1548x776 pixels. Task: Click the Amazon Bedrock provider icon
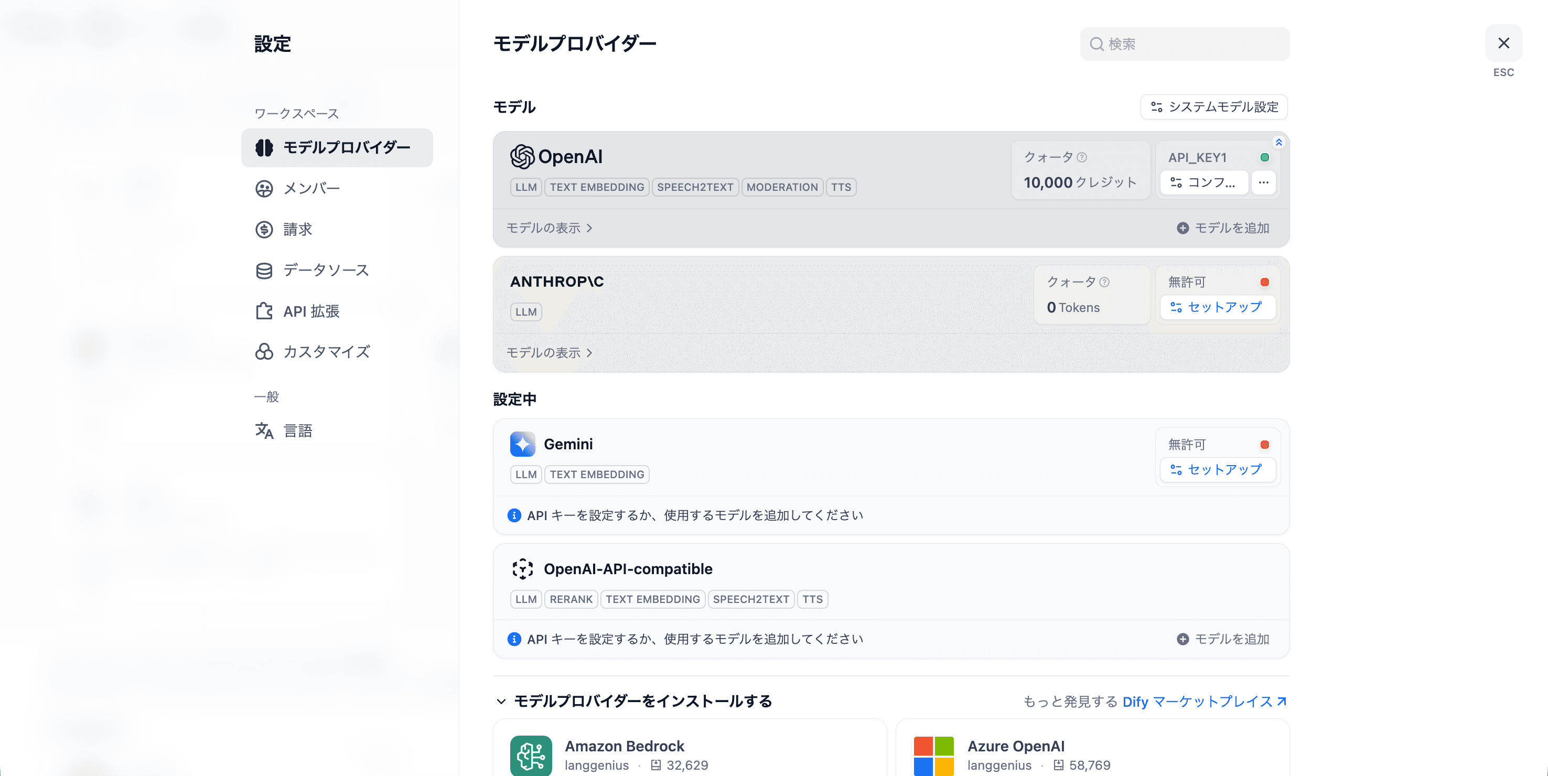pos(531,756)
